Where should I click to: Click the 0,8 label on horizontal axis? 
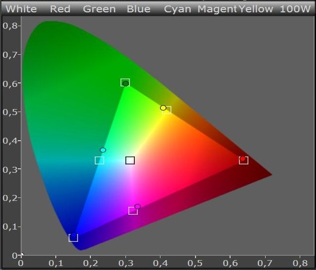point(300,263)
